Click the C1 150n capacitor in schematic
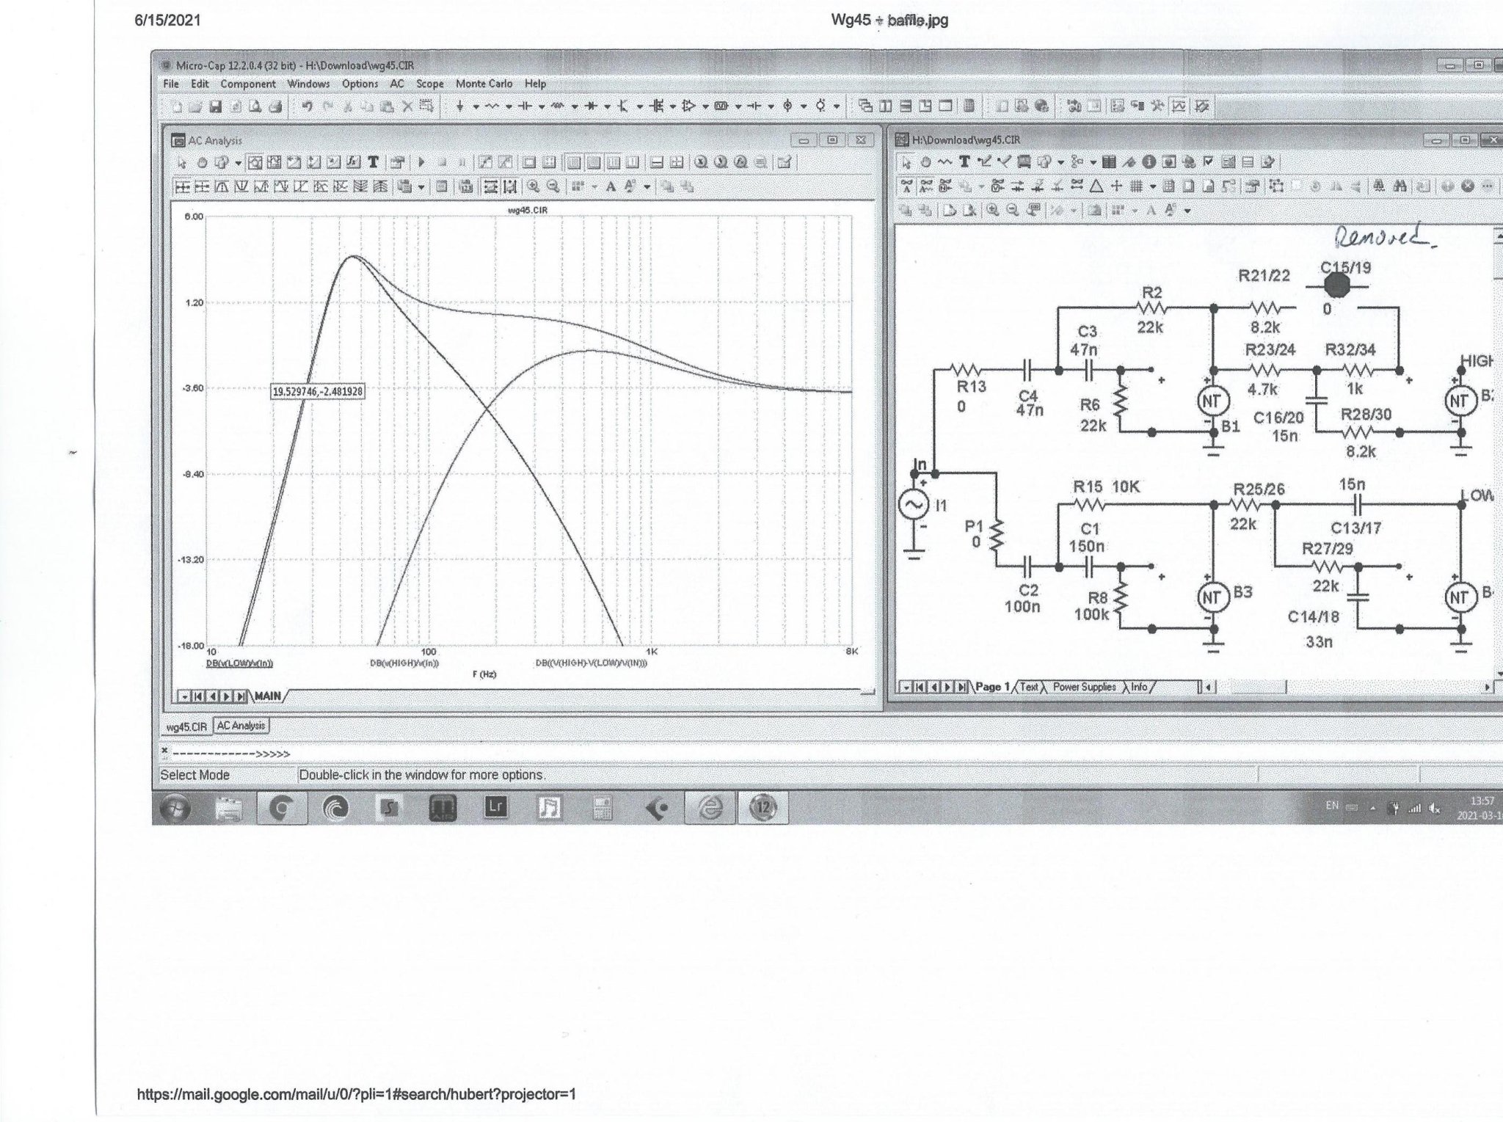 pos(1088,566)
